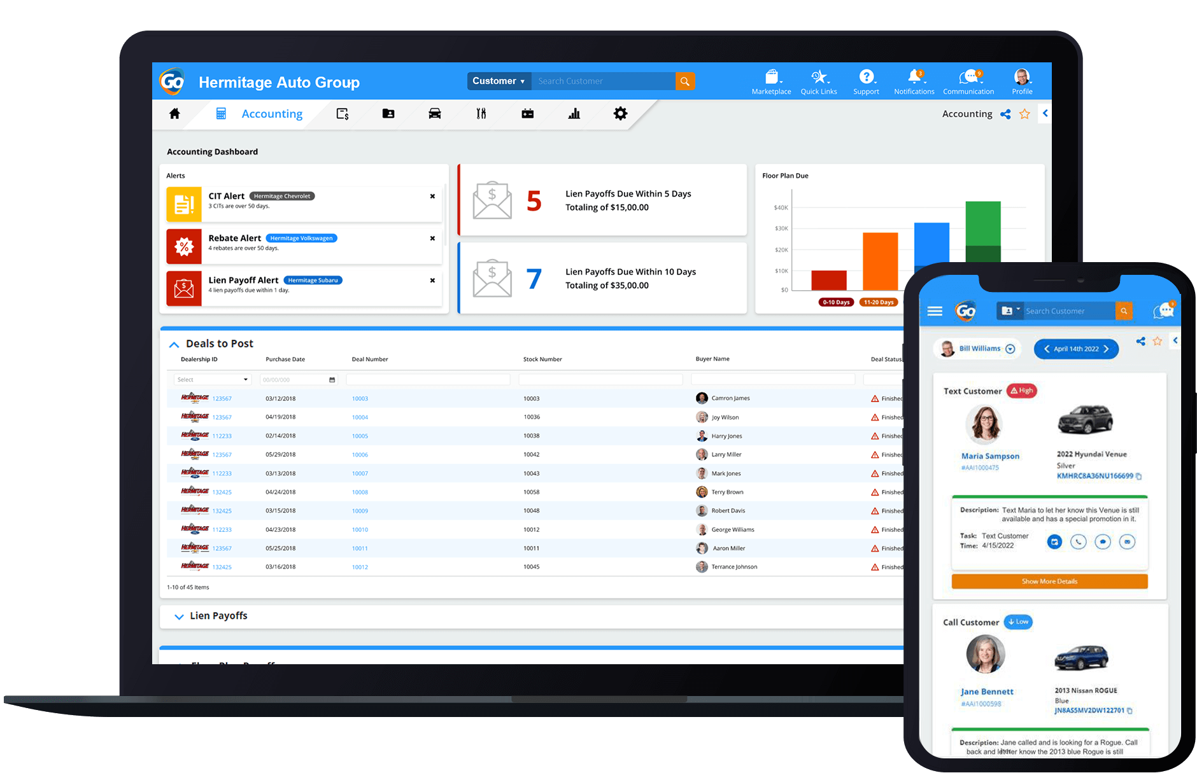Viewport: 1197px width, 773px height.
Task: Share the Accounting page
Action: [x=1005, y=115]
